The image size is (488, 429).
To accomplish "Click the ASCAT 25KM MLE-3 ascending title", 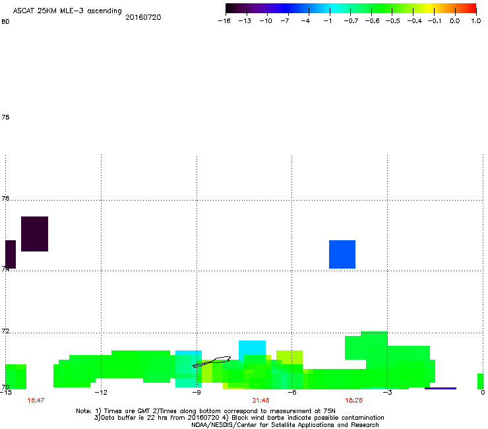I will [67, 11].
